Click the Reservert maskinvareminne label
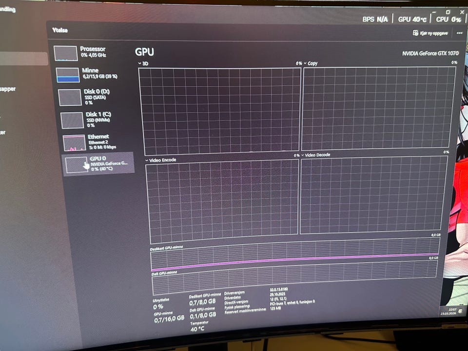The height and width of the screenshot is (351, 468). pyautogui.click(x=245, y=311)
